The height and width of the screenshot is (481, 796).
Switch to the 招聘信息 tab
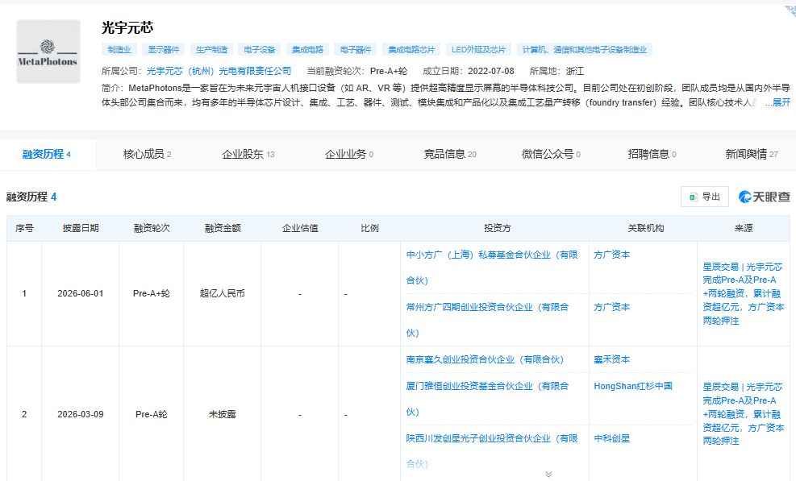pyautogui.click(x=652, y=154)
